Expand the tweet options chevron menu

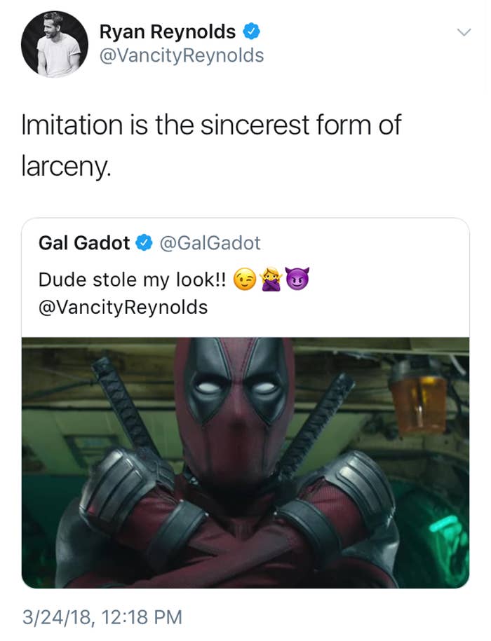click(x=463, y=32)
